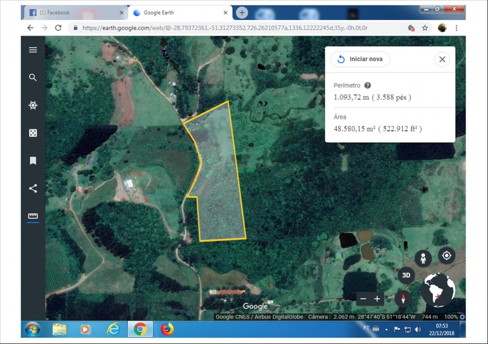
Task: Close the Facebook tab
Action: point(121,13)
